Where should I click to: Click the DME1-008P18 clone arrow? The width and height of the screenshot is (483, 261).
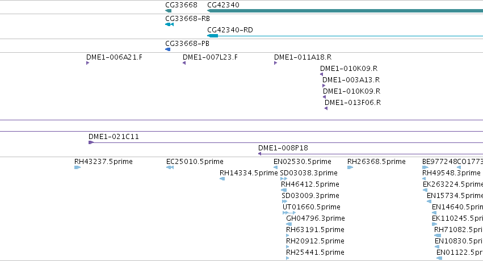260,154
